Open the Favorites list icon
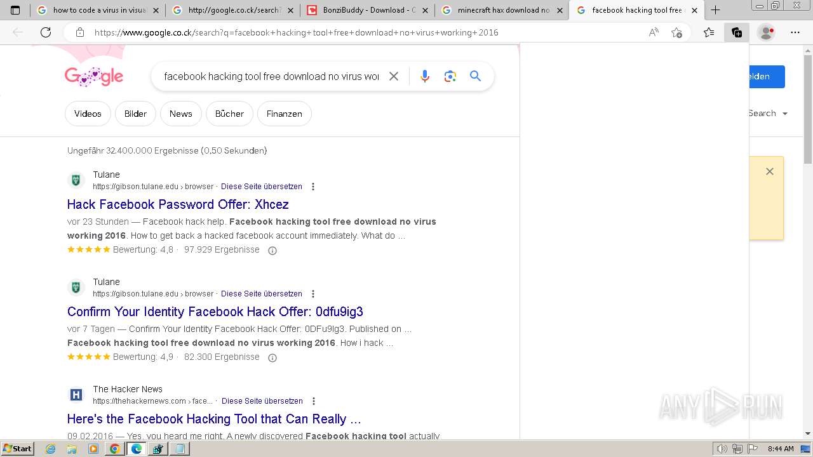Screen dimensions: 813x457 click(709, 32)
